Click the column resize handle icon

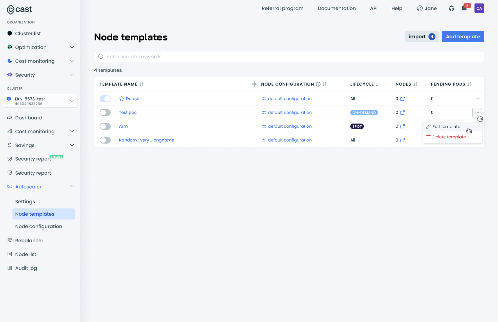[254, 84]
